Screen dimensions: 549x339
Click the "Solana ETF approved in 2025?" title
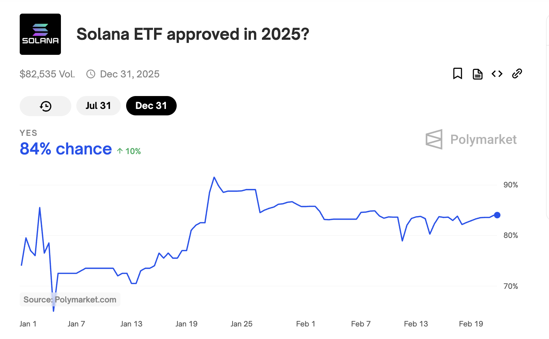pyautogui.click(x=193, y=34)
